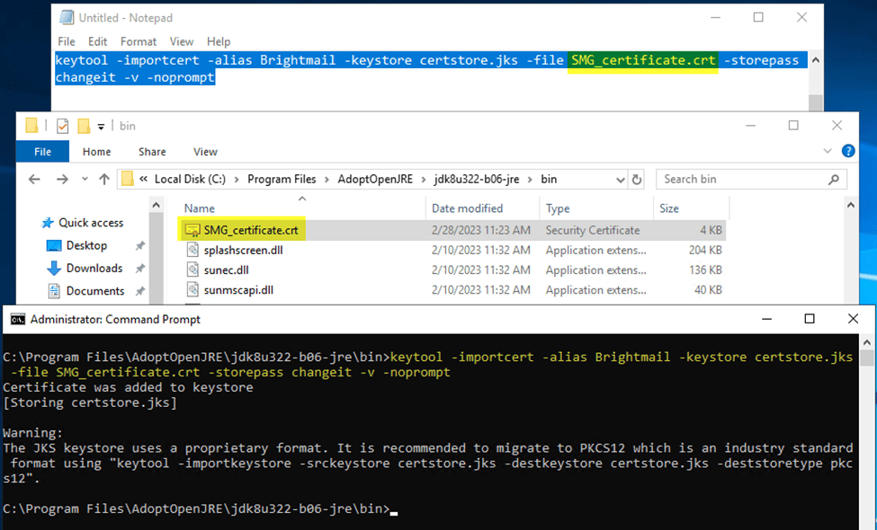Sort files by Date modified column
The image size is (877, 530).
click(x=468, y=208)
